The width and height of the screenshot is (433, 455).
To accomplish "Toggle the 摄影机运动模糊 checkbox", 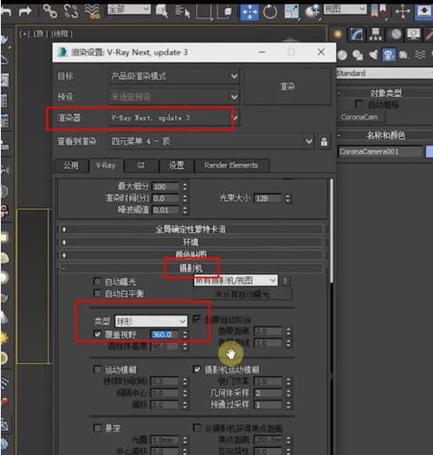I will (197, 369).
